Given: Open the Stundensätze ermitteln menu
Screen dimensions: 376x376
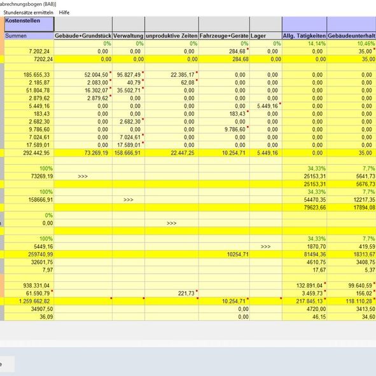Looking at the screenshot, I should coord(28,13).
